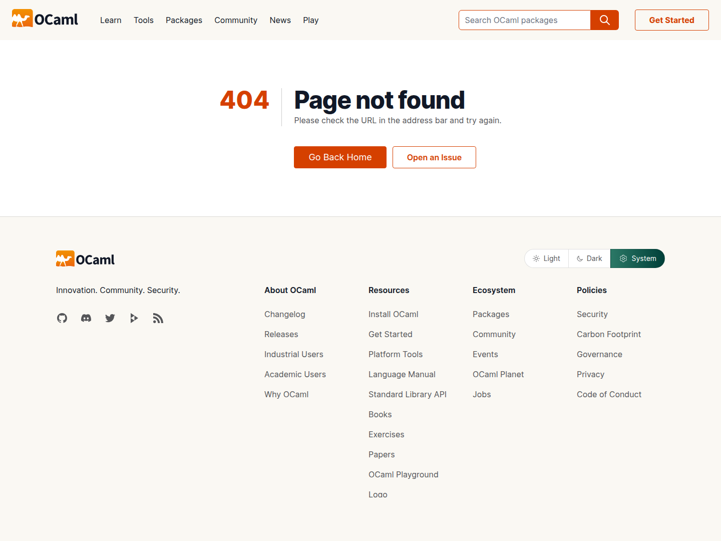This screenshot has width=721, height=541.
Task: Visit the Industrial Users link
Action: (294, 354)
